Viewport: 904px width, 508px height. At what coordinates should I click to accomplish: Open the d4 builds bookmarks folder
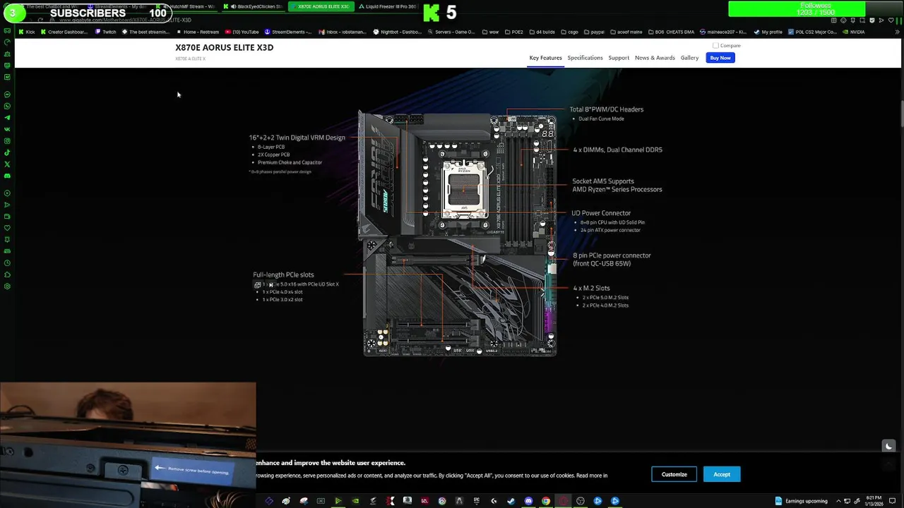pos(542,32)
